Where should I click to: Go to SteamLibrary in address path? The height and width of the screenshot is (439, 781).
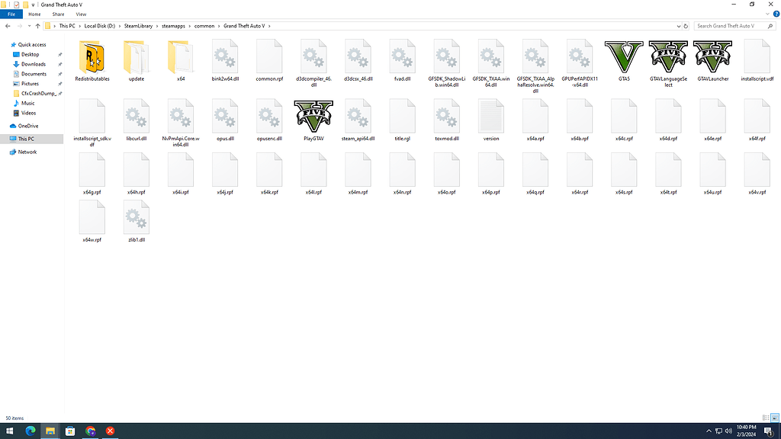(139, 26)
